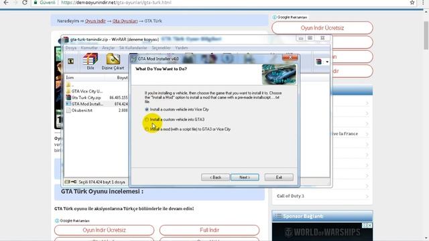Click the Boyut column header in WinRAR
Viewport: 429px width, 241px height.
122,78
